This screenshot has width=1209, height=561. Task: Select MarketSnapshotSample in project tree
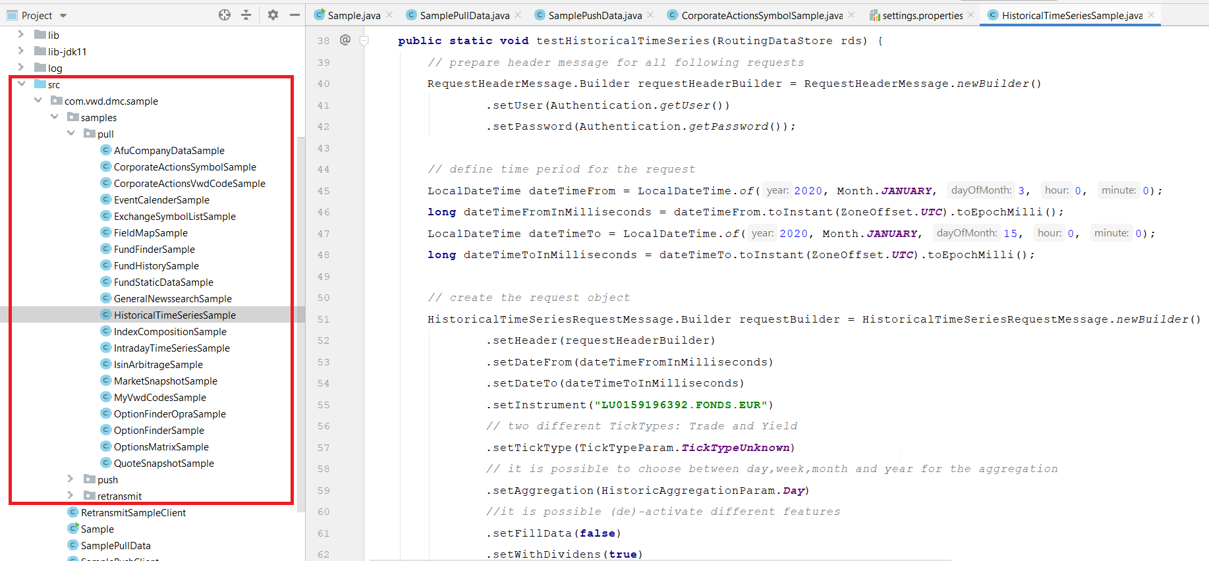click(165, 381)
